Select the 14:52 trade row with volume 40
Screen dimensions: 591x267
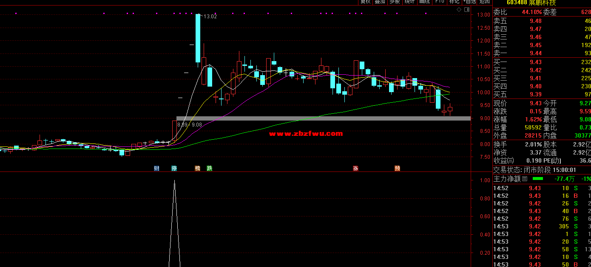542,211
